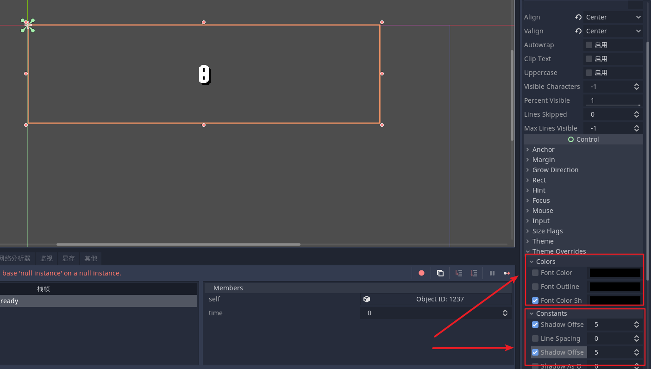Switch to the 显存 debugger tab
651x369 pixels.
(x=69, y=258)
